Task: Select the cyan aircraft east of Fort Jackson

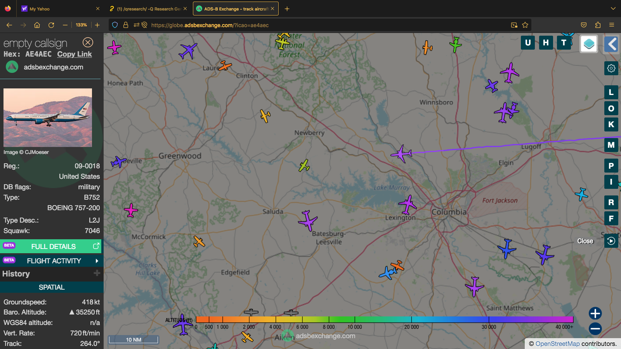Action: (x=581, y=194)
